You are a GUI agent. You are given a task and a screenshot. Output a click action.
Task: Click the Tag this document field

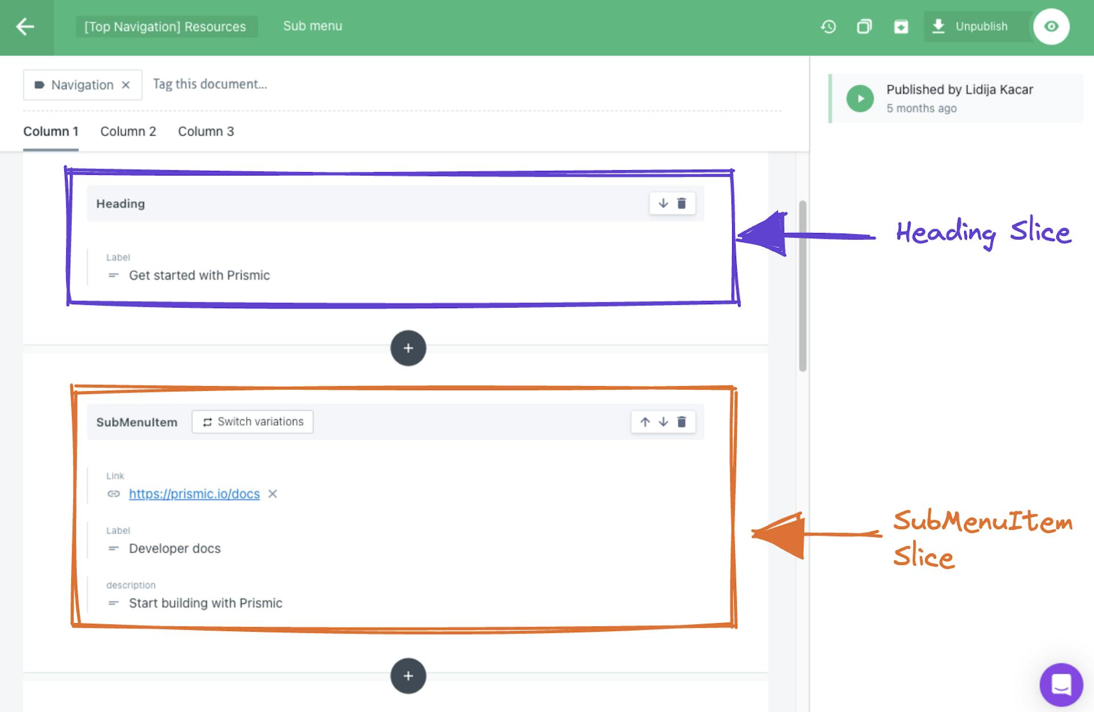click(210, 84)
